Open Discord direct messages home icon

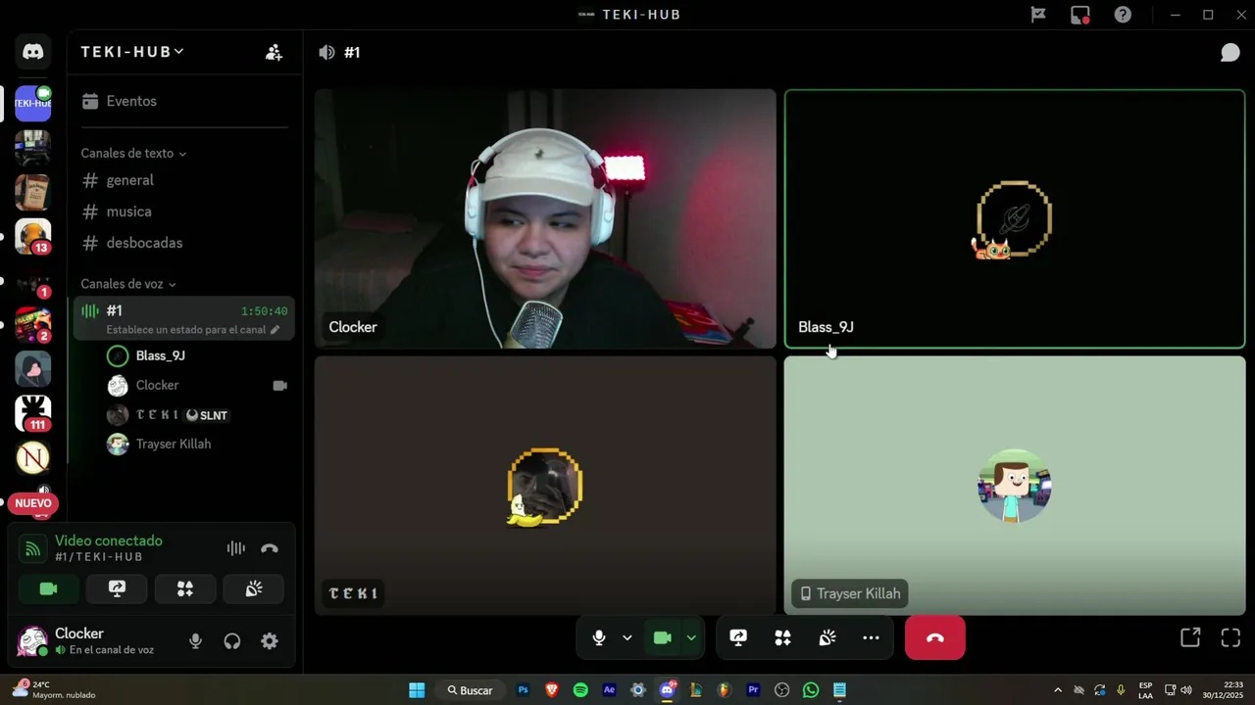33,52
